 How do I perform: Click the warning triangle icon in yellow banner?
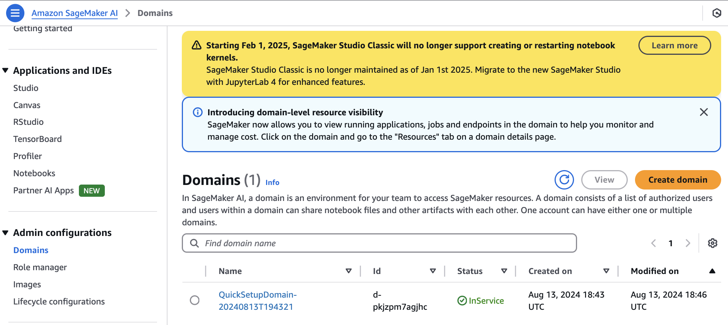(x=196, y=45)
